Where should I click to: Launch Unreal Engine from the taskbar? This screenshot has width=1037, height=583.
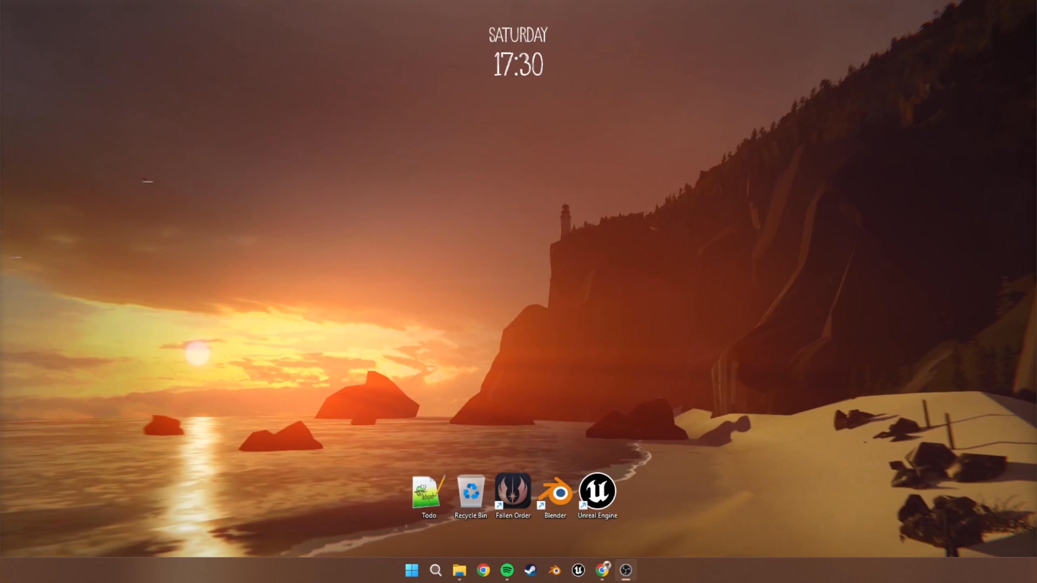578,570
